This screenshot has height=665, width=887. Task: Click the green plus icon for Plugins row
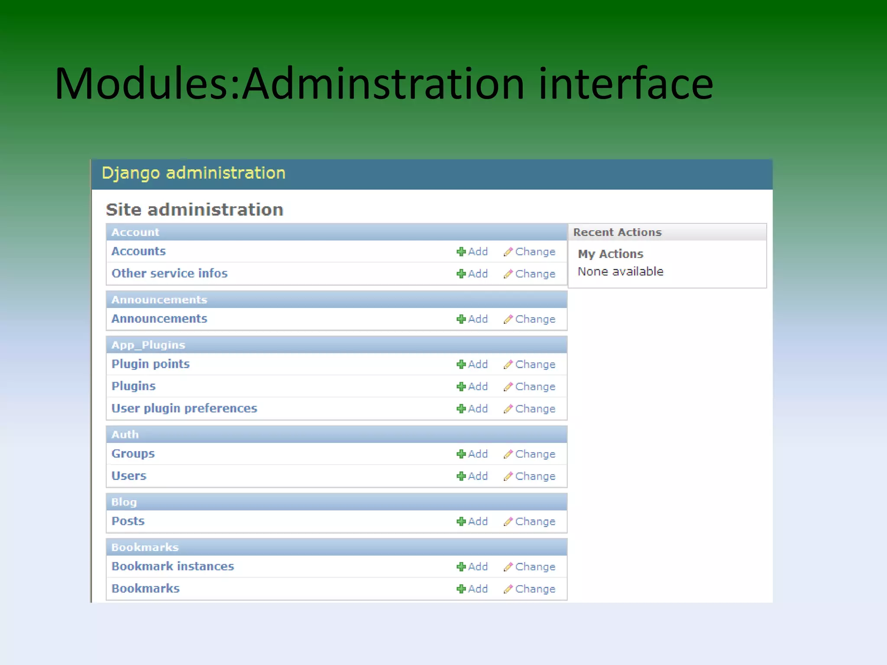(x=461, y=386)
